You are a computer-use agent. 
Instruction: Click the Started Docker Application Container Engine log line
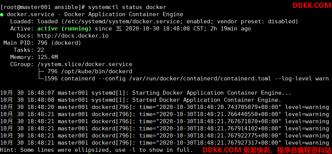coord(141,100)
